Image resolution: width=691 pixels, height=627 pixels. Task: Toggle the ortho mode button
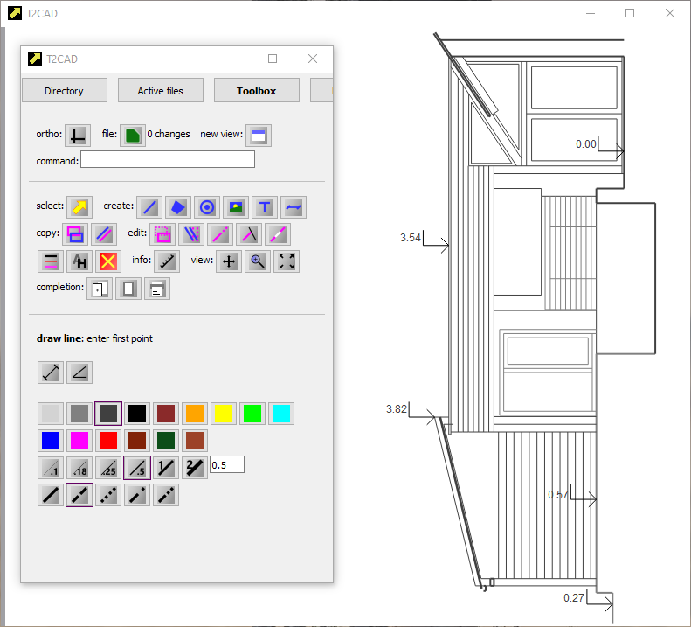pos(78,135)
